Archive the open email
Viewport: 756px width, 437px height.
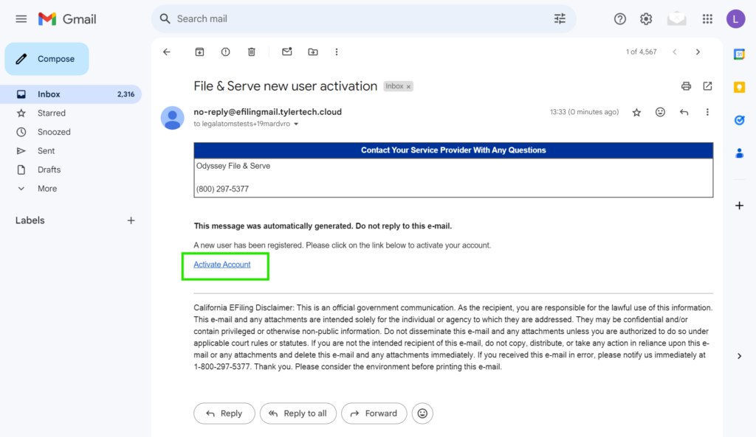click(199, 52)
